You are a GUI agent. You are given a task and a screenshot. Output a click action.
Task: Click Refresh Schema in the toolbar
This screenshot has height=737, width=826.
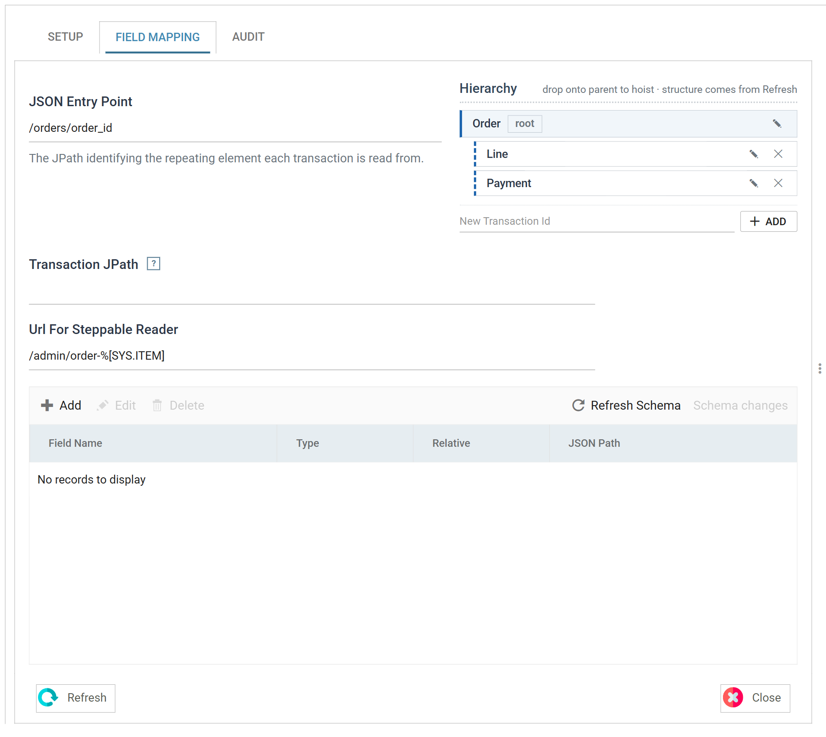pos(626,405)
